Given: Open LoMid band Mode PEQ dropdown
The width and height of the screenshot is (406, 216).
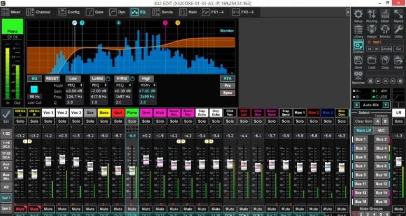Looking at the screenshot, I should 99,85.
